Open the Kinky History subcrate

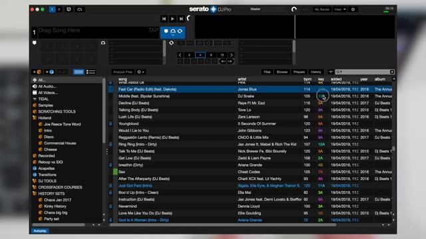pyautogui.click(x=55, y=206)
